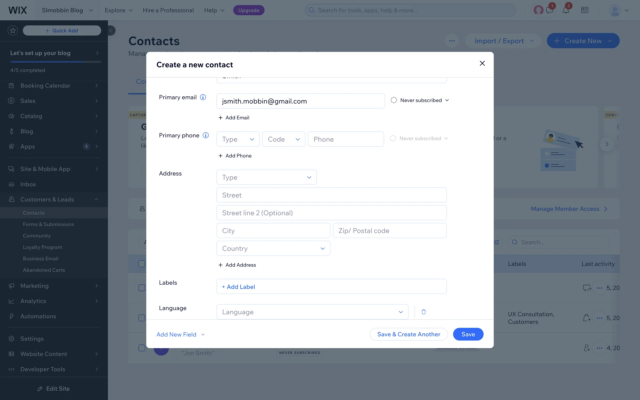
Task: Click the favorites star icon in sidebar
Action: coord(13,31)
